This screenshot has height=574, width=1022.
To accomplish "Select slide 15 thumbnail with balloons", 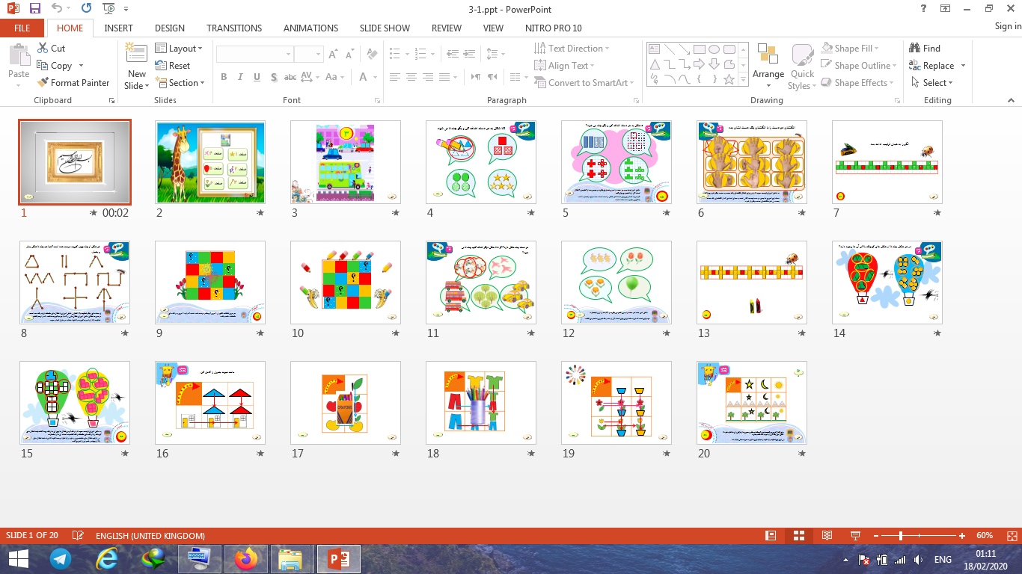I will pyautogui.click(x=74, y=403).
